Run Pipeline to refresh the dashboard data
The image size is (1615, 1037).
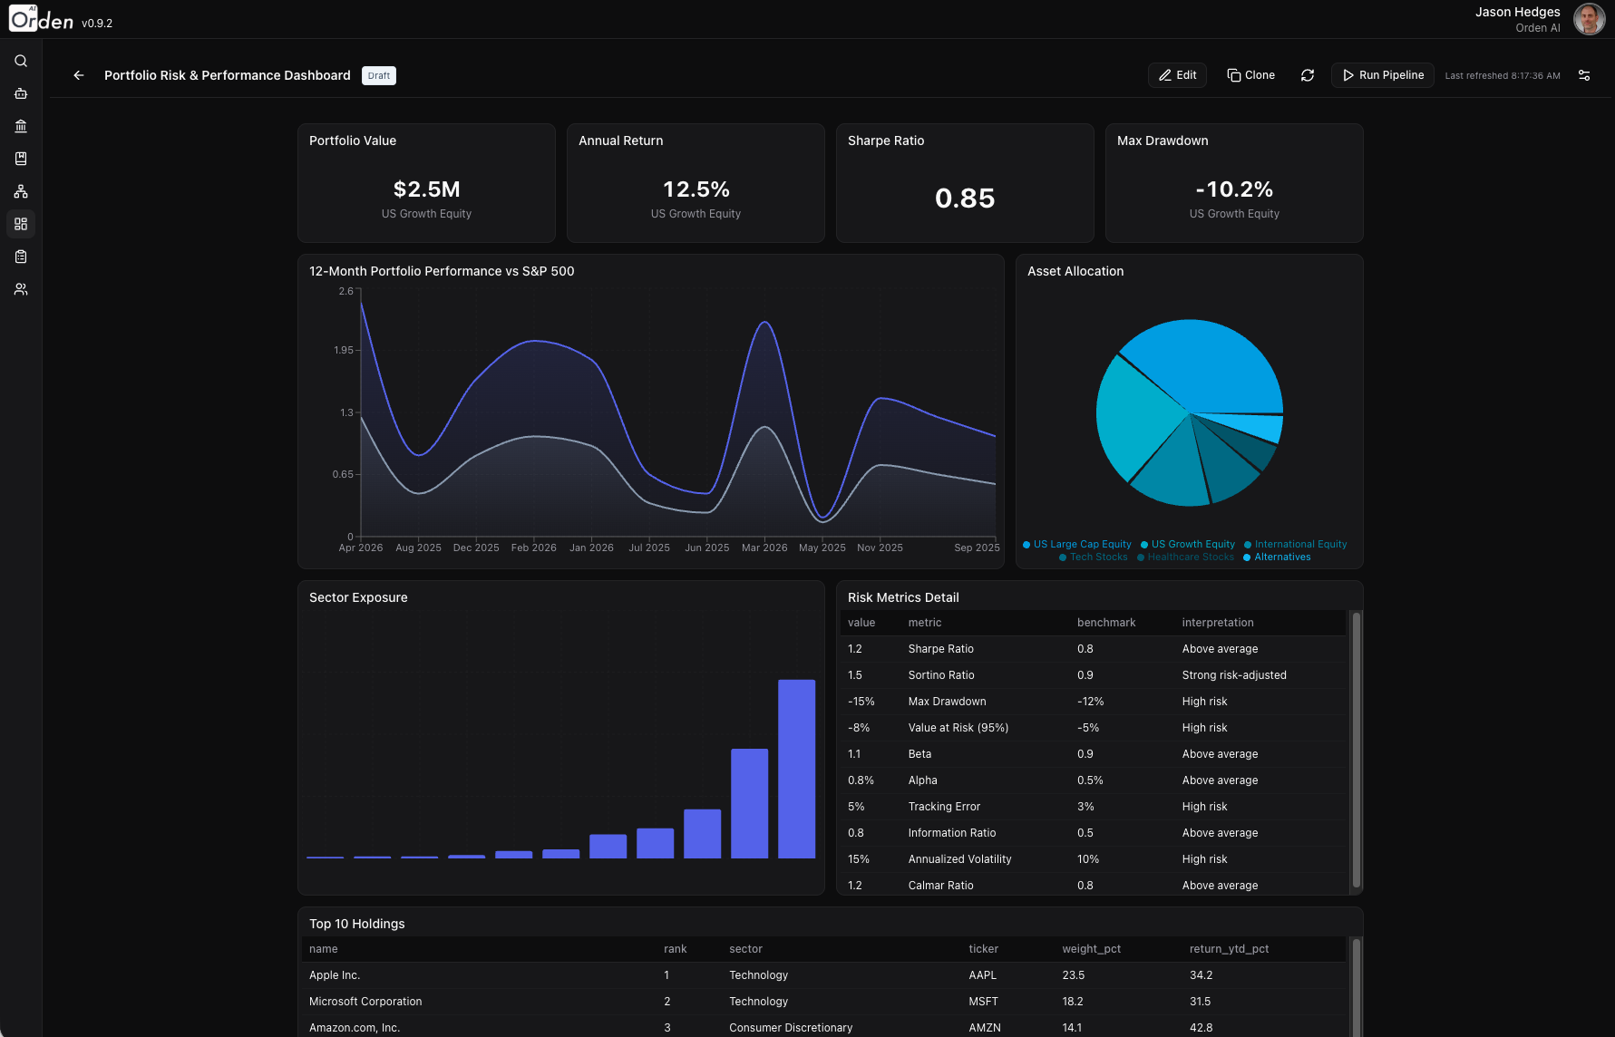1382,74
